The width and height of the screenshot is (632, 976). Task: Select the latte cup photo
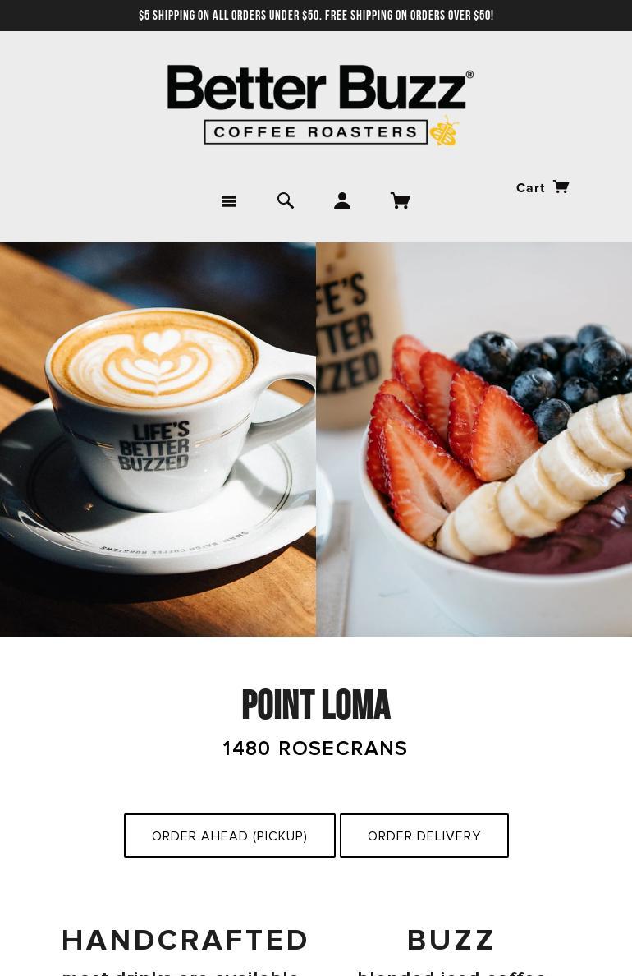click(x=158, y=440)
